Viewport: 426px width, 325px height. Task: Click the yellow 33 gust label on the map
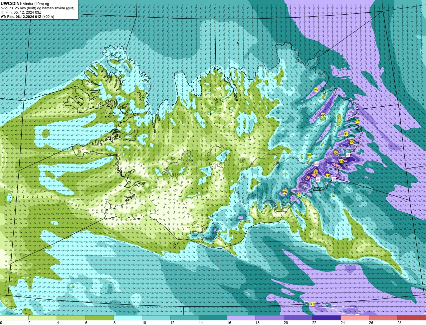click(352, 142)
